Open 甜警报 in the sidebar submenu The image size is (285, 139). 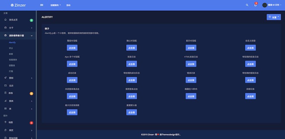(12, 65)
